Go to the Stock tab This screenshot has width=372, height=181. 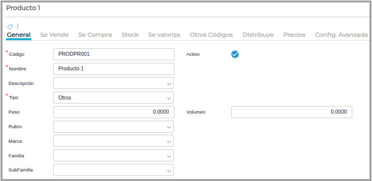click(x=130, y=35)
